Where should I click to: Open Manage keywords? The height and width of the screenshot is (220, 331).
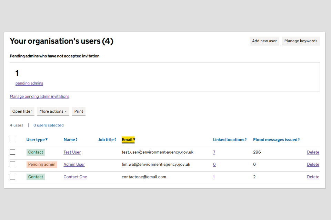tap(301, 41)
